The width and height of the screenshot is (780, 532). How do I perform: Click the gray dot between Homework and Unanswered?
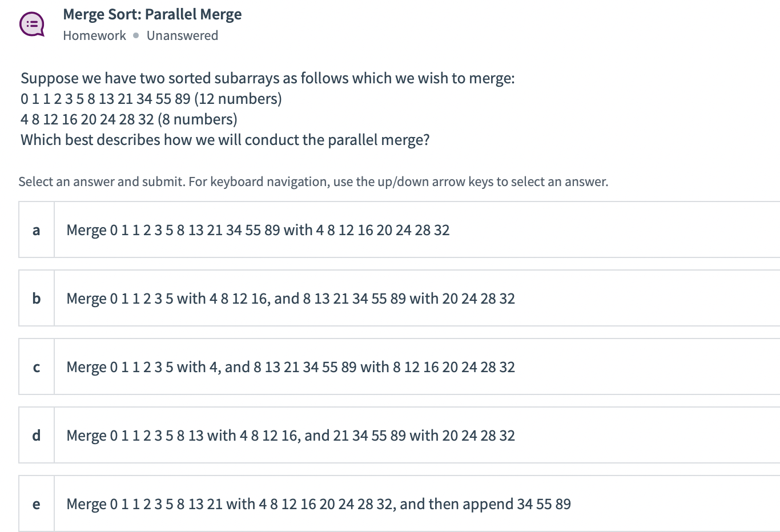click(x=135, y=35)
